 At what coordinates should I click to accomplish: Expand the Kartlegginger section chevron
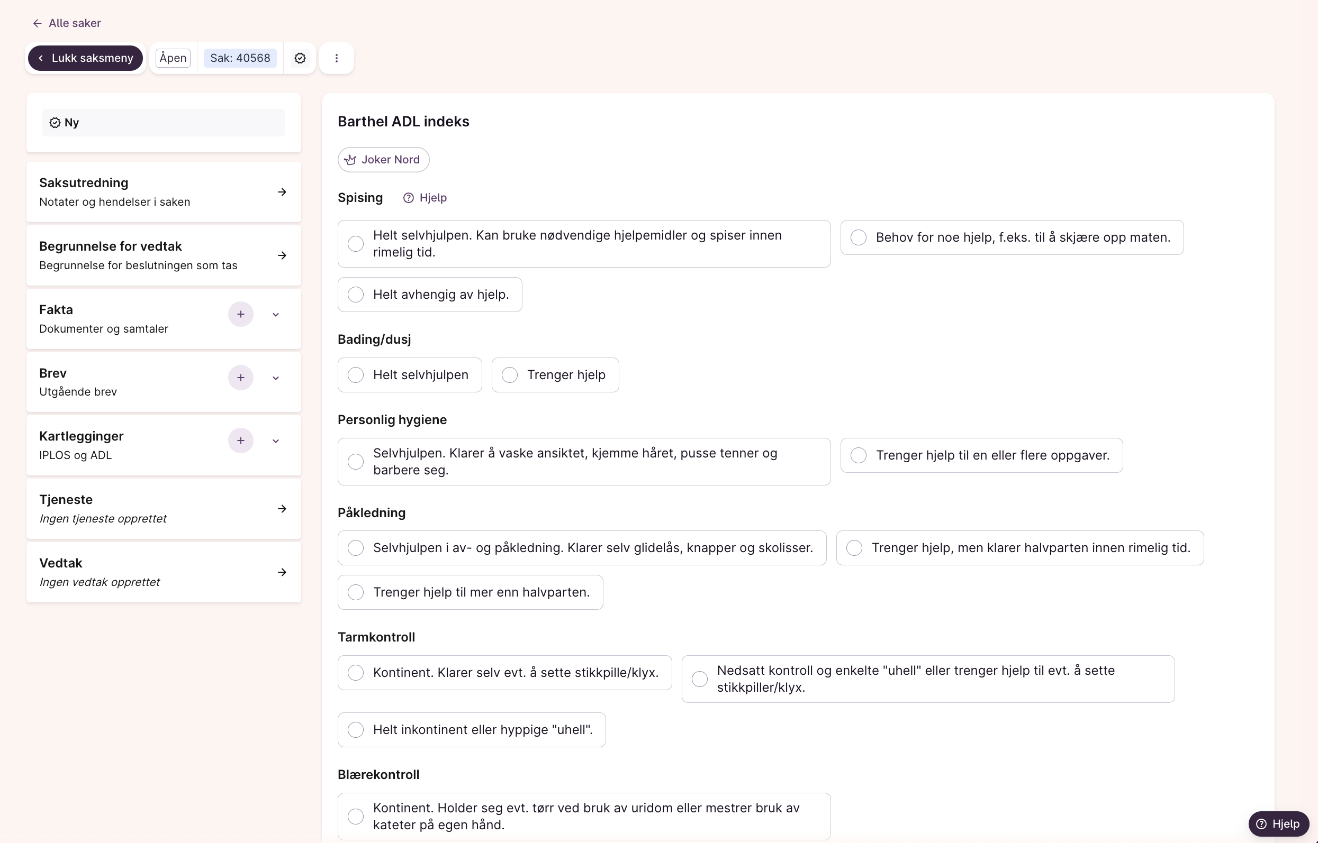276,441
